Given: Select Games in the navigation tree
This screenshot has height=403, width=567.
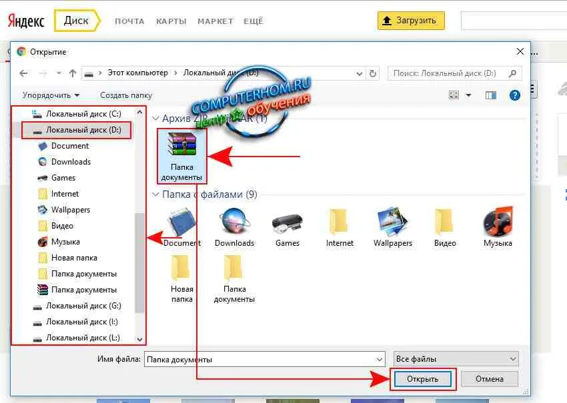Looking at the screenshot, I should click(57, 178).
